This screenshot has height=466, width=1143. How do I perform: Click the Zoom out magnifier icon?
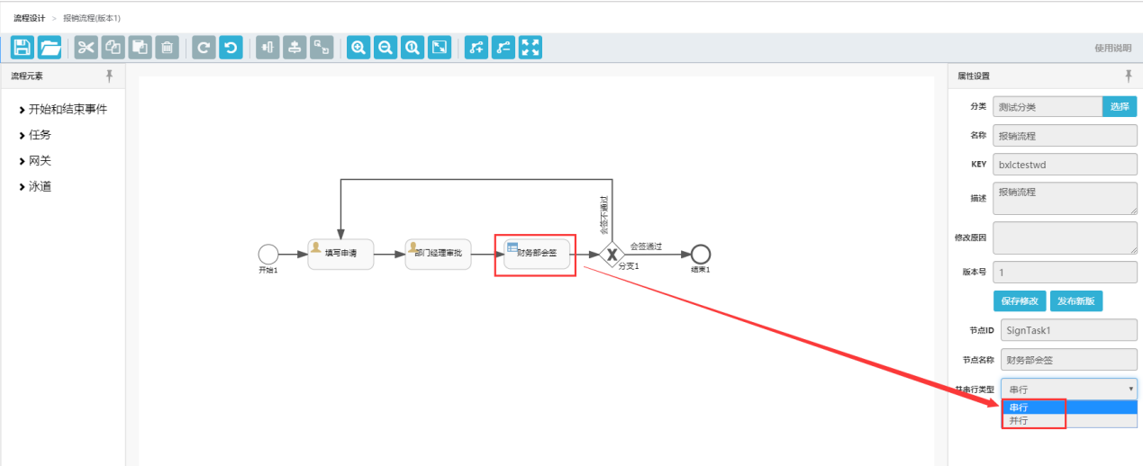[386, 48]
